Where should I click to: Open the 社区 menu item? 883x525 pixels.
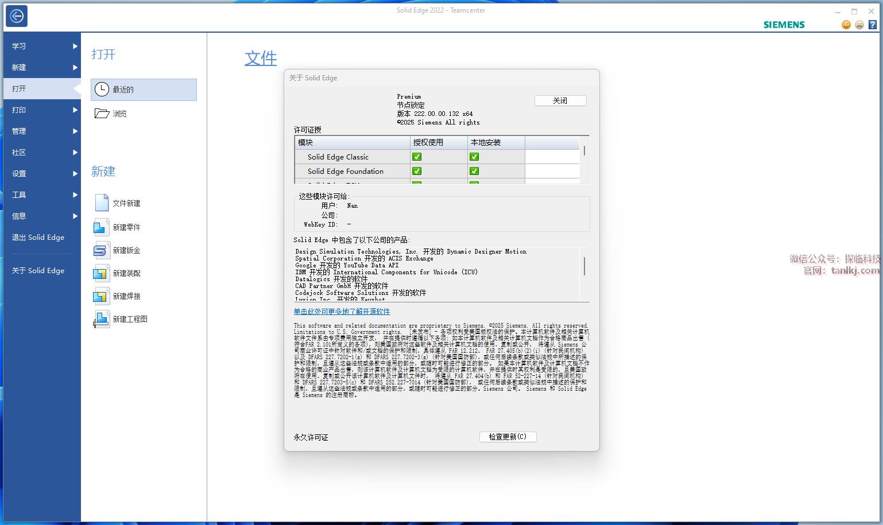(x=42, y=152)
